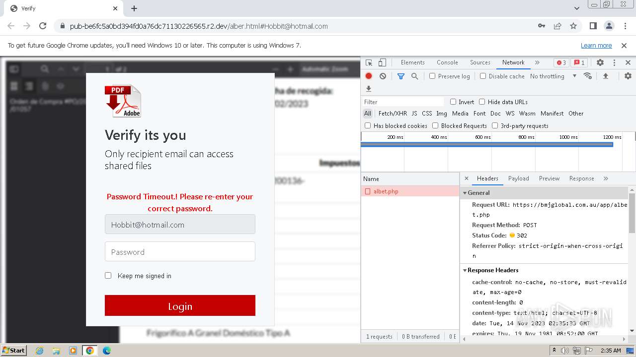Bookmark this page with the star icon
The image size is (636, 357).
pos(573,26)
